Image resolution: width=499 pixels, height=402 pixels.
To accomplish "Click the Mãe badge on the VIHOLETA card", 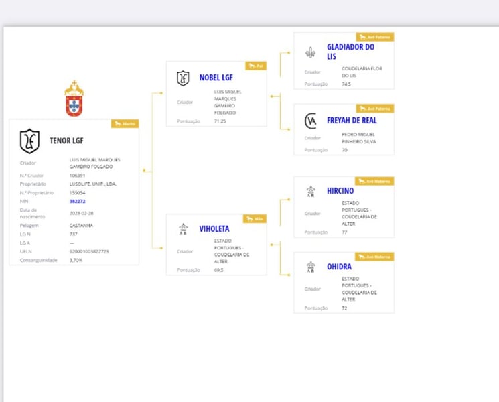I will [x=255, y=218].
